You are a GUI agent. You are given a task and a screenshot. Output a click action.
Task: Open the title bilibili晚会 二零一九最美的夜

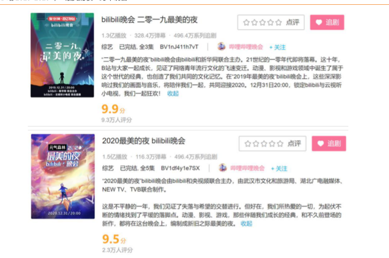click(x=150, y=20)
